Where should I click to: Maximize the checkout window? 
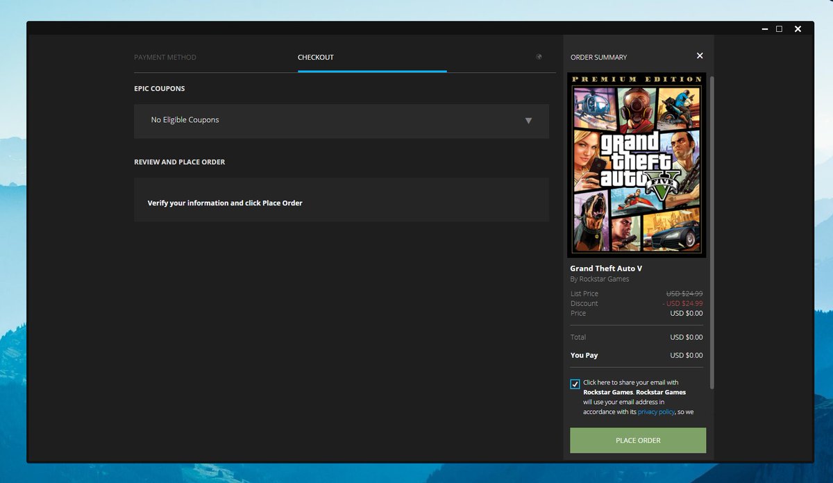(779, 29)
